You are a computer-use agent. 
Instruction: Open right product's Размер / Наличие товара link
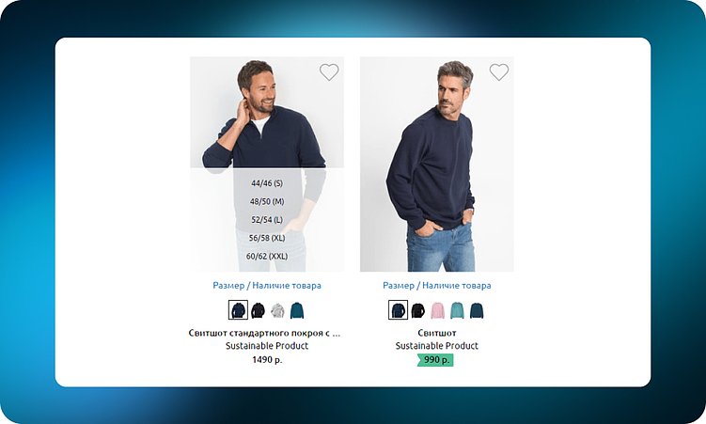click(437, 286)
